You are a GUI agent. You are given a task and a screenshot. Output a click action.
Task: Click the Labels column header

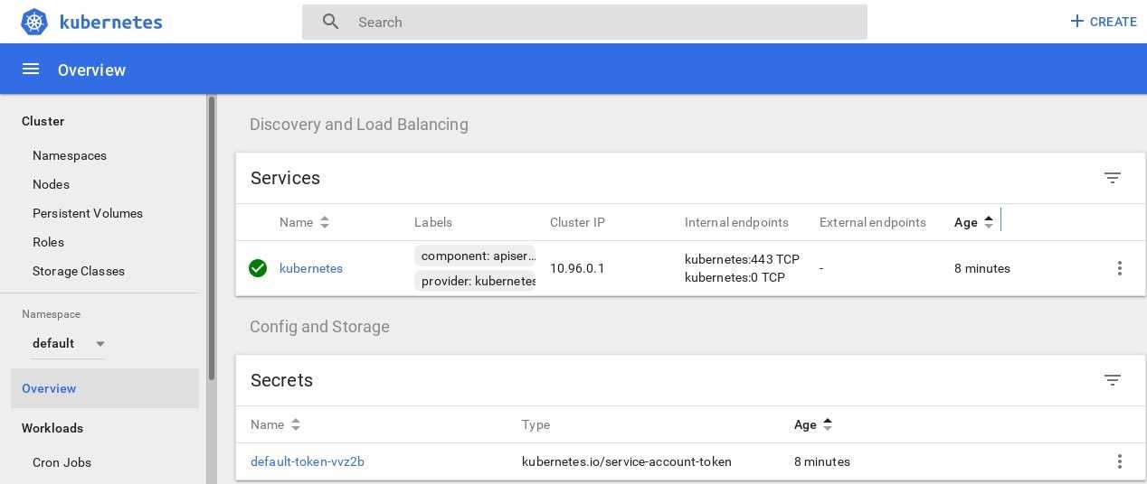[433, 222]
